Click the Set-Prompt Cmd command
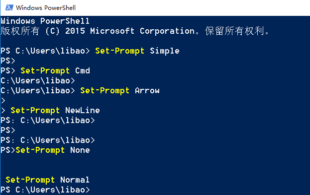The height and width of the screenshot is (195, 310). [55, 70]
